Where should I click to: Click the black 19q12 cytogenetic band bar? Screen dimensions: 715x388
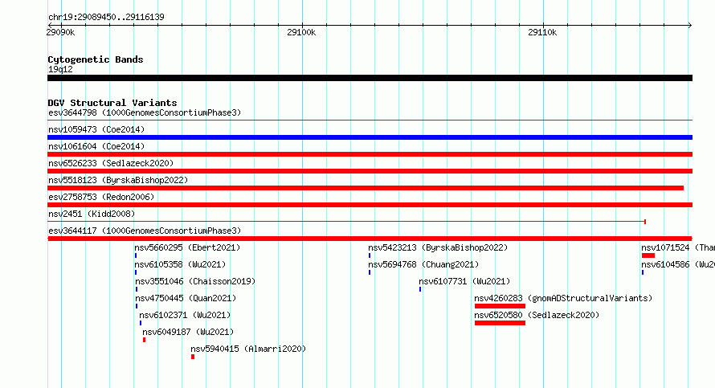[370, 78]
